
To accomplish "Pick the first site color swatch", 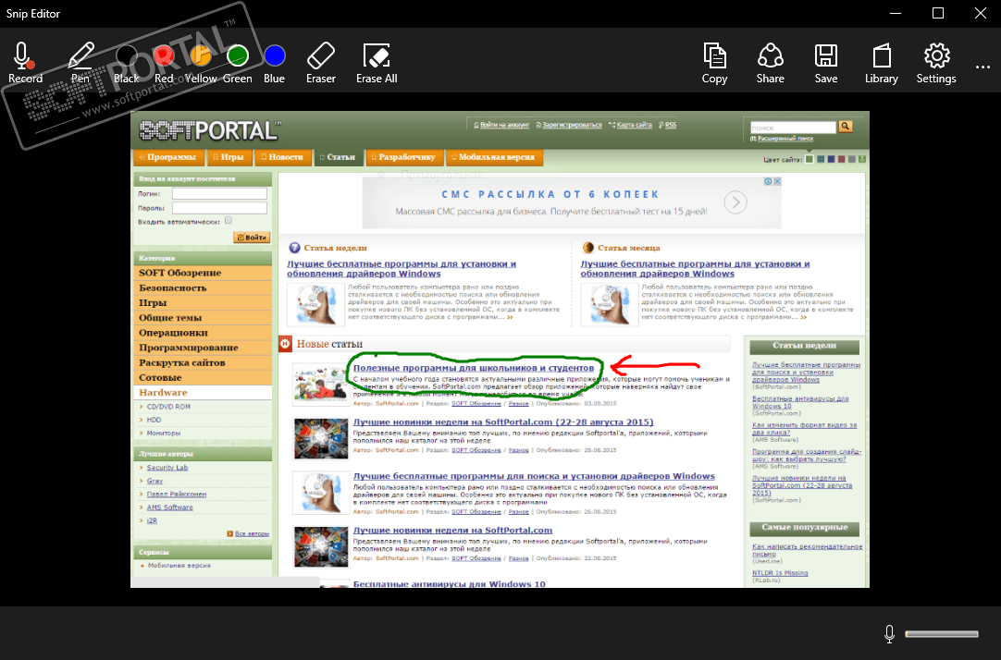I will tap(809, 159).
